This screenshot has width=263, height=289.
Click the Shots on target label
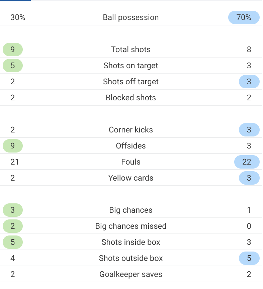131,66
